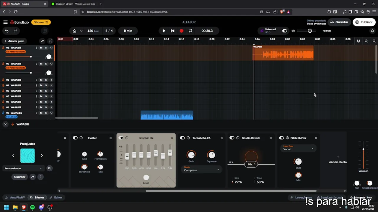The width and height of the screenshot is (378, 212).
Task: Disable the Studio Reverb effect
Action: [232, 138]
